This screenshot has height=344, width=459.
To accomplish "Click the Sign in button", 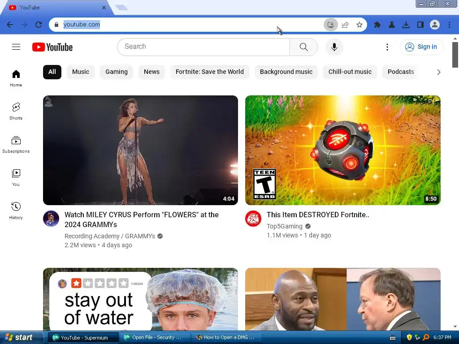I will click(x=422, y=47).
